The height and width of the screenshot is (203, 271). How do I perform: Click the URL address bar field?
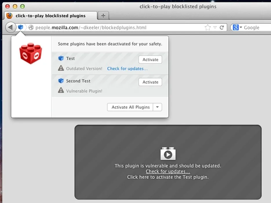point(116,28)
